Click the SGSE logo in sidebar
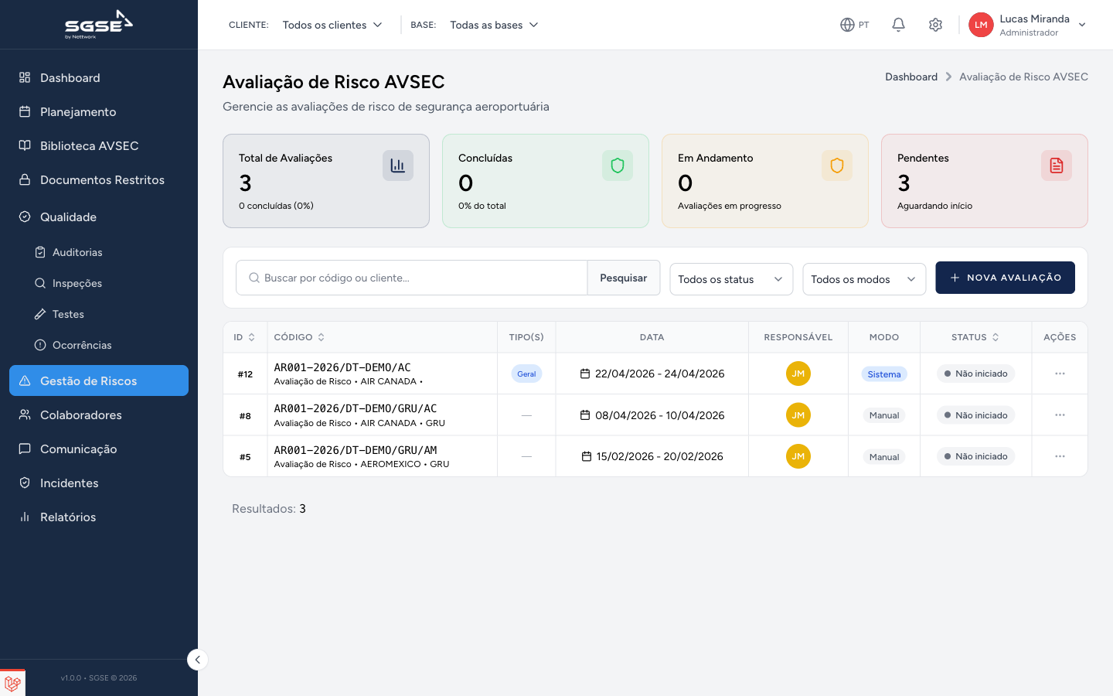This screenshot has height=696, width=1113. coord(98,25)
